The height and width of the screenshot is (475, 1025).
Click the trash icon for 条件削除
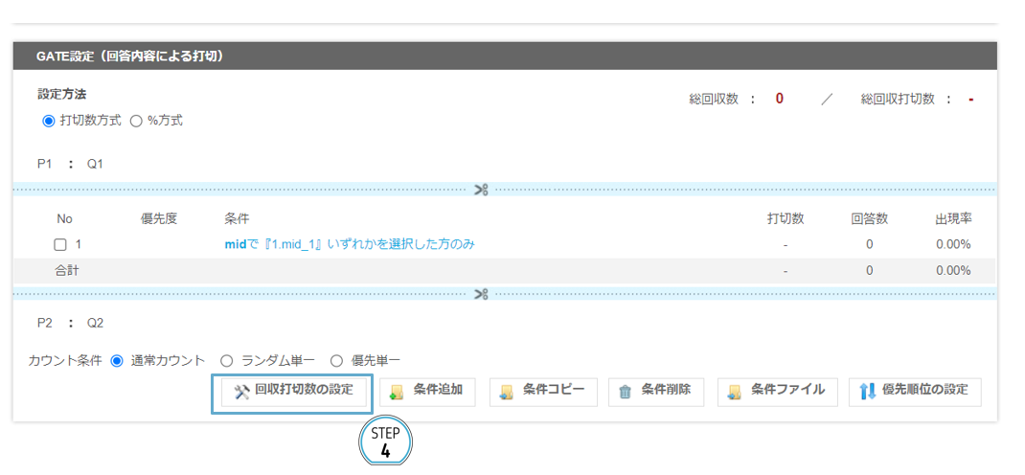(x=626, y=392)
